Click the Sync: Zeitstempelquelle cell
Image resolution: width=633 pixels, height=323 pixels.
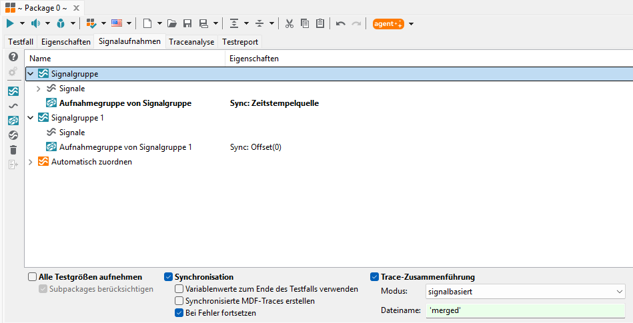click(x=275, y=103)
